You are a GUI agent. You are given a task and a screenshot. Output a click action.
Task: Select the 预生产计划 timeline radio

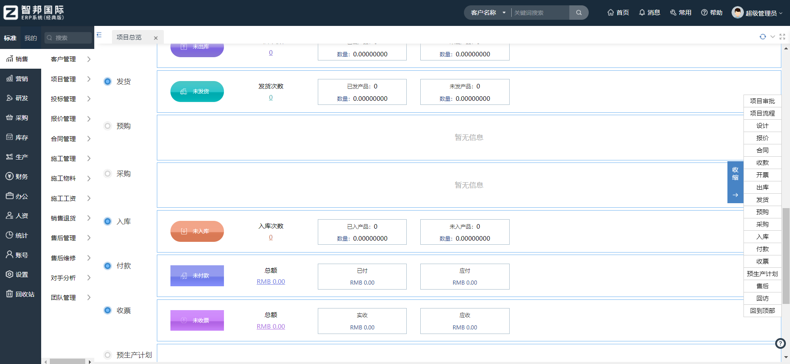pyautogui.click(x=107, y=355)
